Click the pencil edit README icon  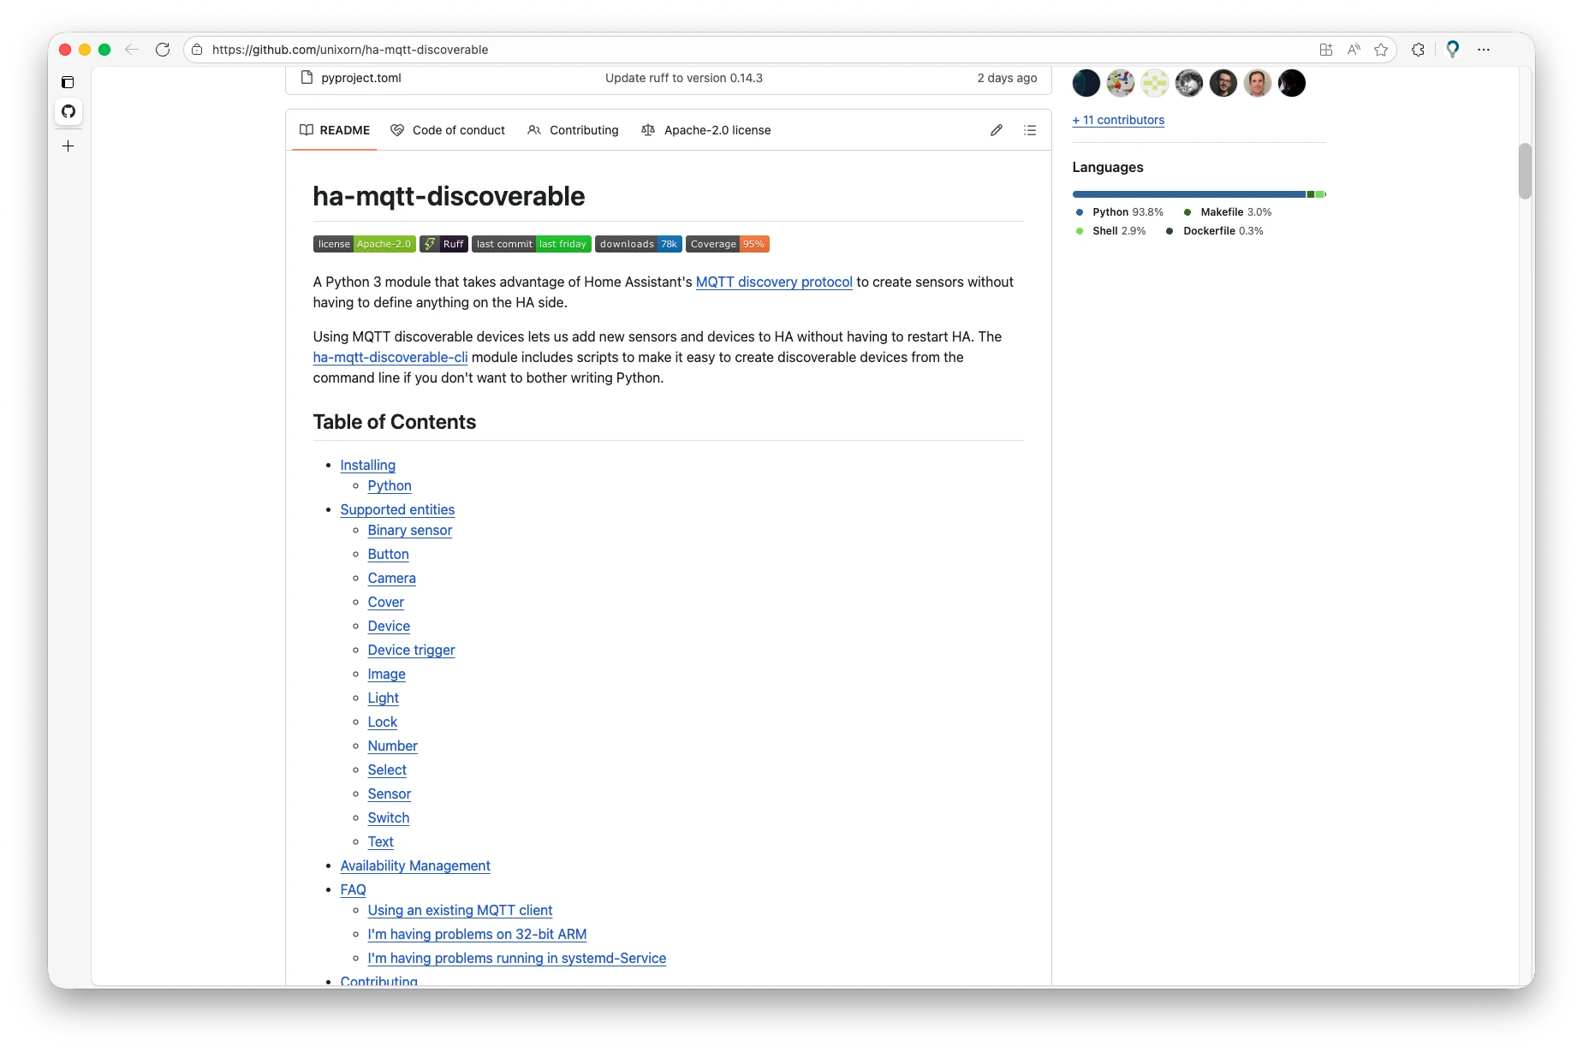tap(997, 130)
